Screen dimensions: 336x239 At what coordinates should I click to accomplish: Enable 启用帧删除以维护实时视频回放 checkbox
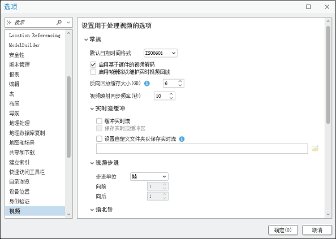coord(93,72)
